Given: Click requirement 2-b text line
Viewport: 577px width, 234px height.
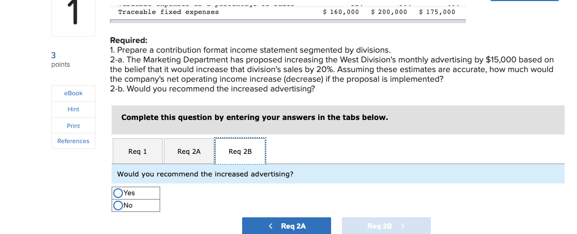Looking at the screenshot, I should point(212,89).
